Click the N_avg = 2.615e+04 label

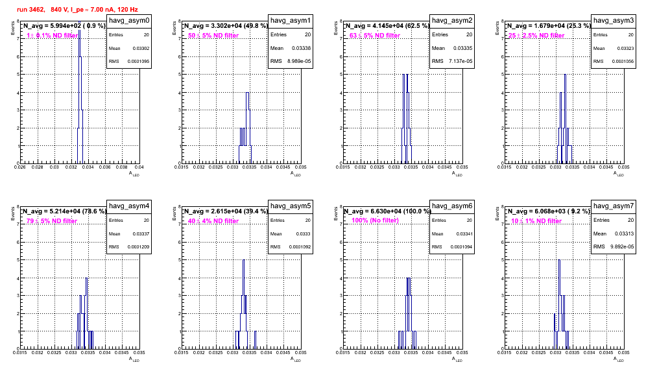(x=226, y=211)
